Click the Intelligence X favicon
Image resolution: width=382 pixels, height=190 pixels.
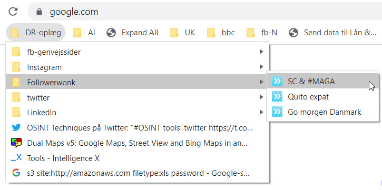click(x=16, y=158)
